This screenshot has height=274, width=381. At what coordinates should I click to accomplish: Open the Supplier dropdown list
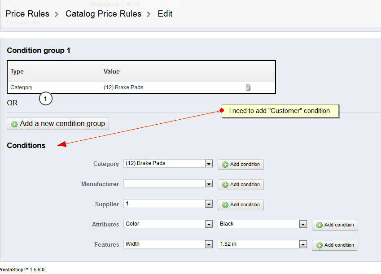(209, 204)
